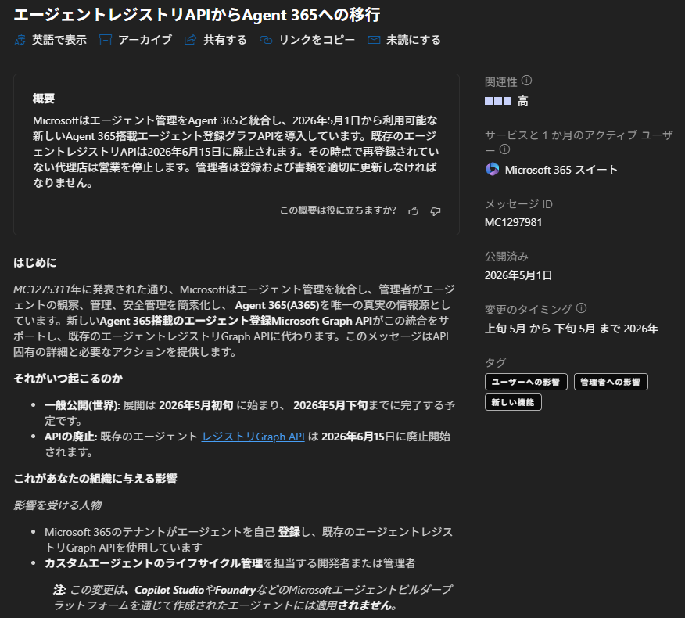Click the published date 2026年5月1日

point(518,275)
